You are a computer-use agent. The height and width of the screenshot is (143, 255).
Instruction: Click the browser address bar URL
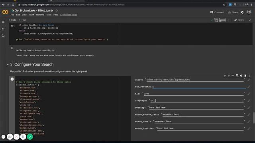tap(73, 5)
